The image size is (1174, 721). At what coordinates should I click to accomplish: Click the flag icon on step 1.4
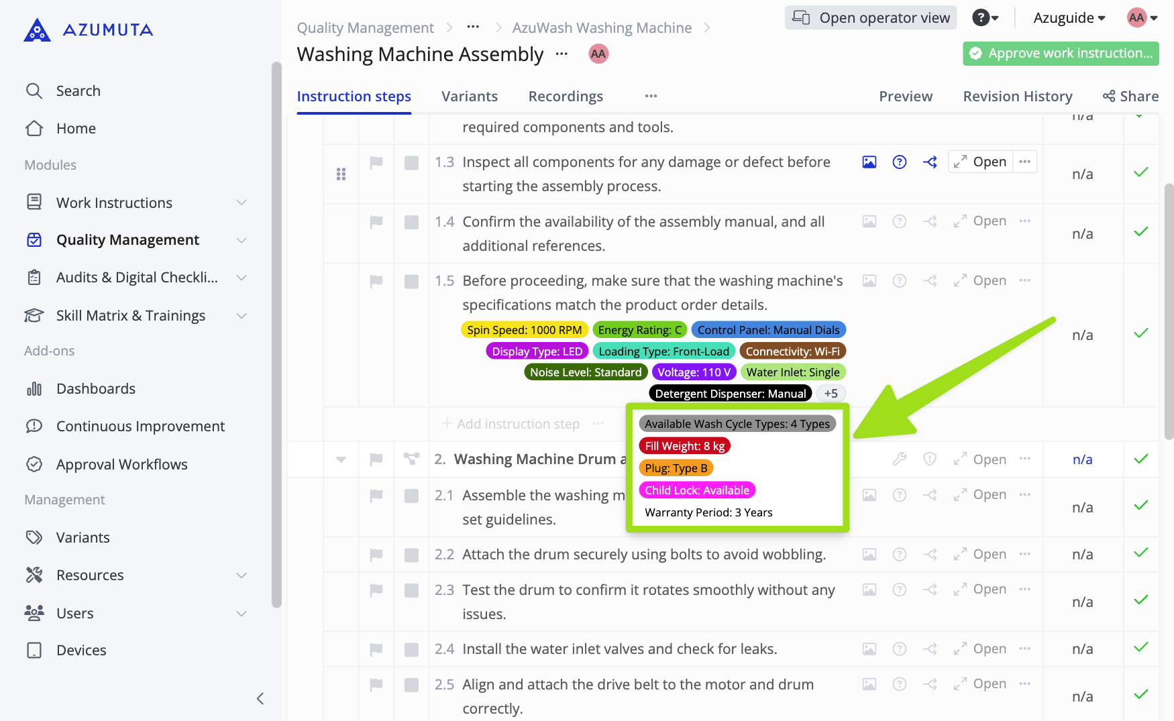tap(376, 221)
